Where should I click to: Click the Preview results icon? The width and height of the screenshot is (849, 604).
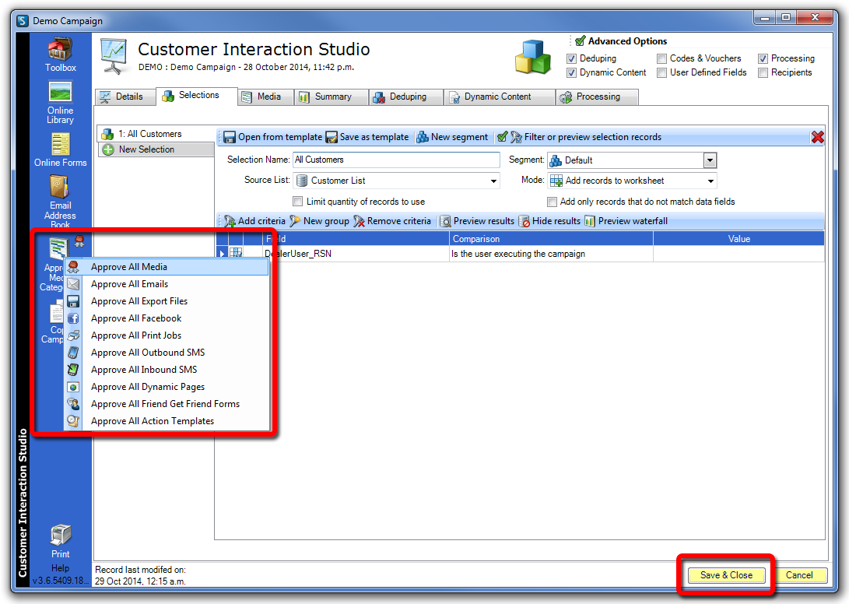pyautogui.click(x=445, y=221)
